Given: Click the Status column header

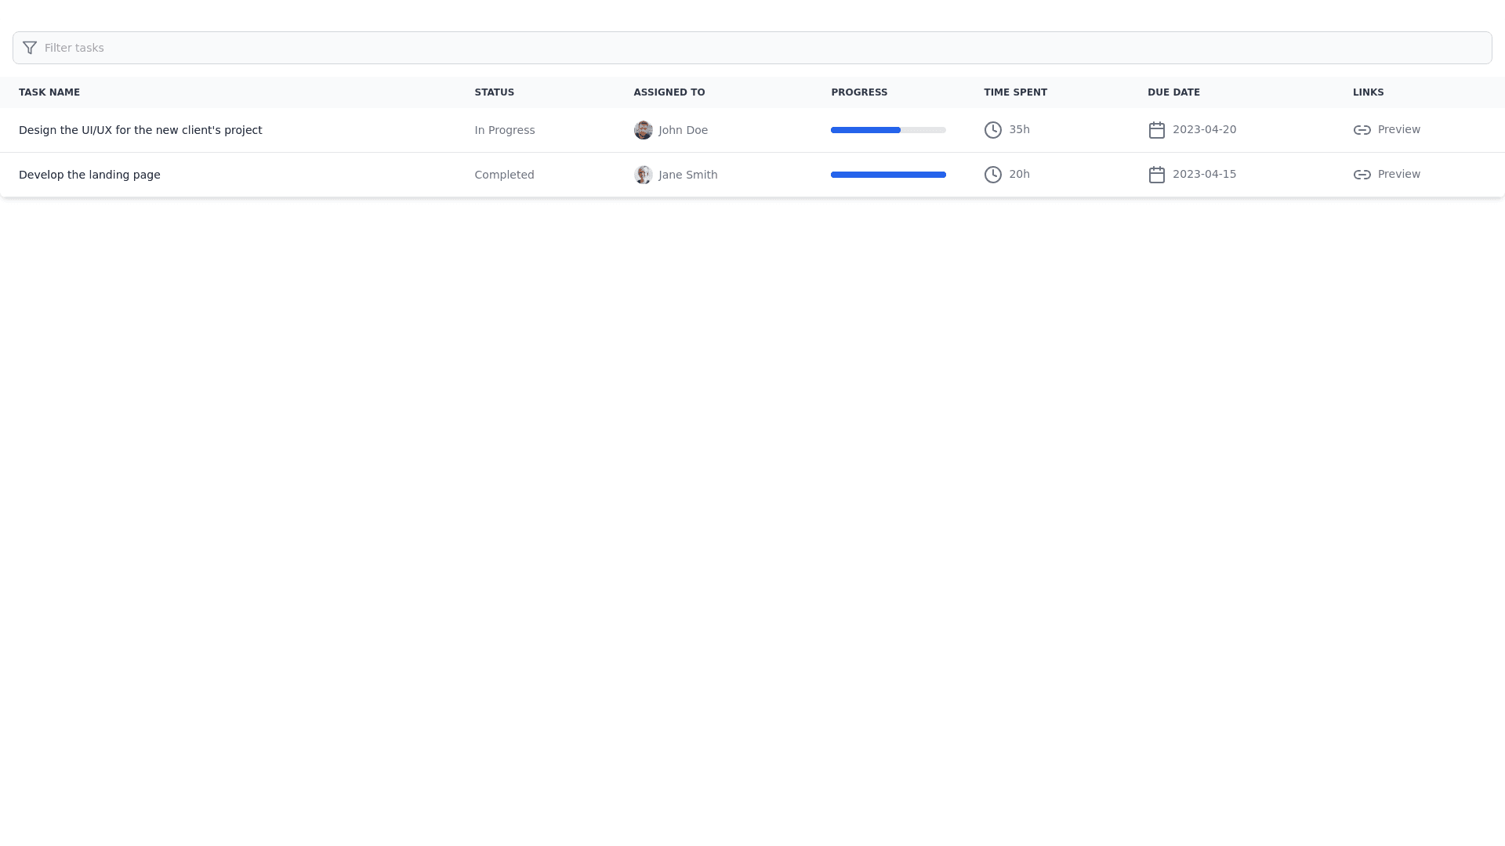Looking at the screenshot, I should coord(494,92).
